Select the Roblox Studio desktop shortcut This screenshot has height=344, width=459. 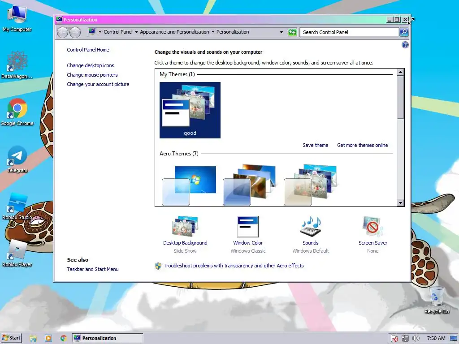(17, 206)
